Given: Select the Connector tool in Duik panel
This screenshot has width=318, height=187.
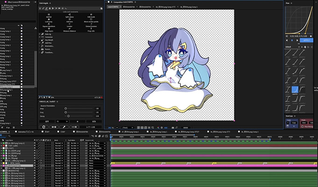Looking at the screenshot, I should point(48,37).
